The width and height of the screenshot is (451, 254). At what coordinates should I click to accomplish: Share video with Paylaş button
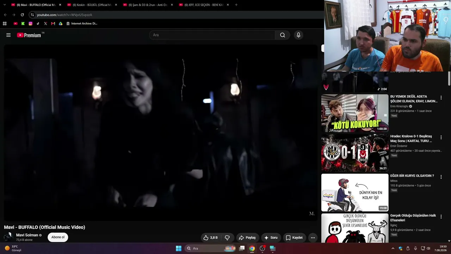click(248, 238)
